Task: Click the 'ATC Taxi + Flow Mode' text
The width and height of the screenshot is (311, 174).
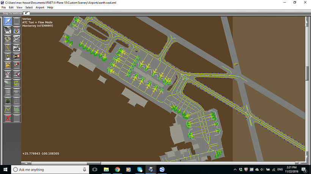Action: [37, 22]
